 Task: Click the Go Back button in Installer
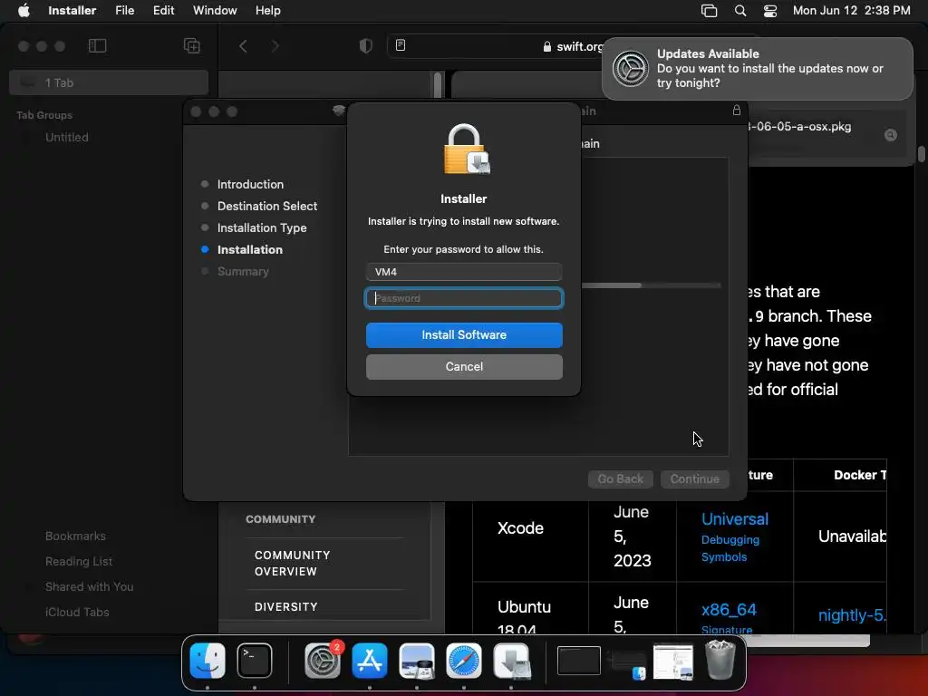620,478
